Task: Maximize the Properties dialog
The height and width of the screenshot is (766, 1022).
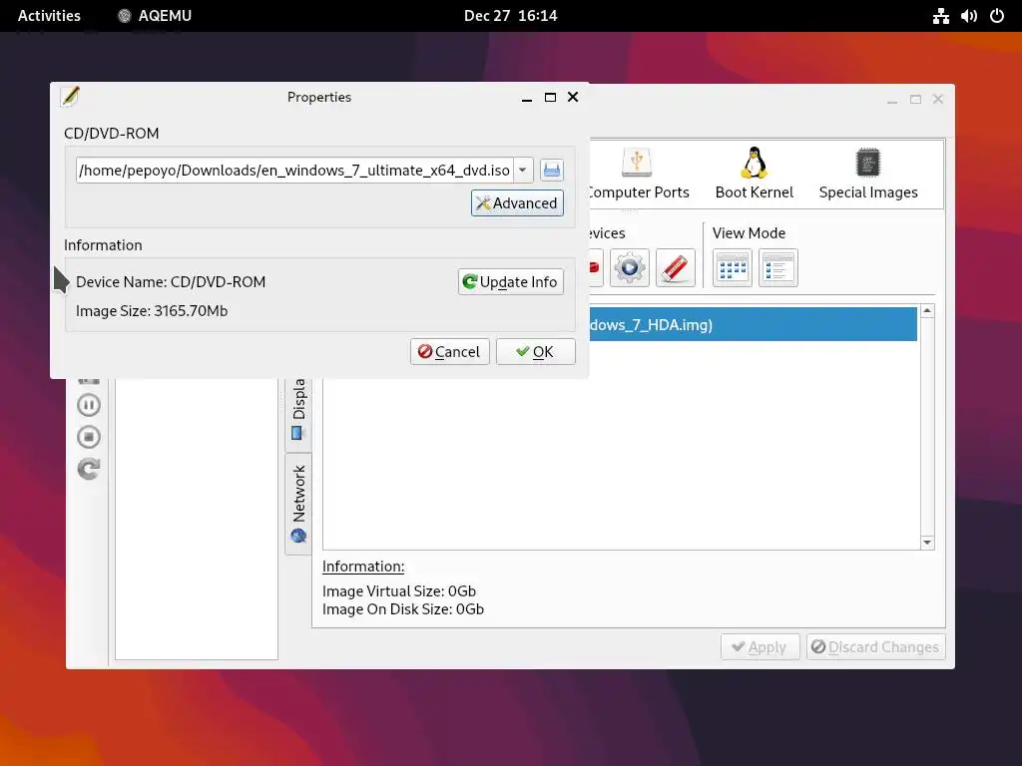Action: [550, 97]
